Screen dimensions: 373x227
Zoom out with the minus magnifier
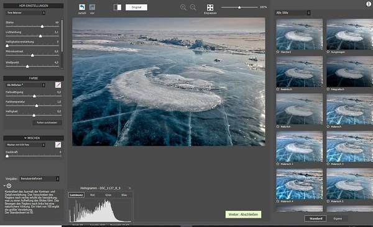click(193, 7)
